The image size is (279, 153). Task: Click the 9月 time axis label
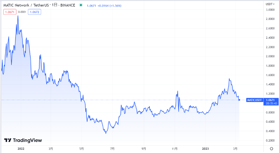pyautogui.click(x=144, y=149)
